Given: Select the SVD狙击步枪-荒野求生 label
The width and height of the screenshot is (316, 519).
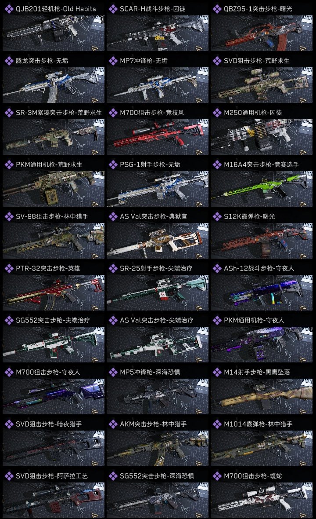Looking at the screenshot, I should 257,61.
